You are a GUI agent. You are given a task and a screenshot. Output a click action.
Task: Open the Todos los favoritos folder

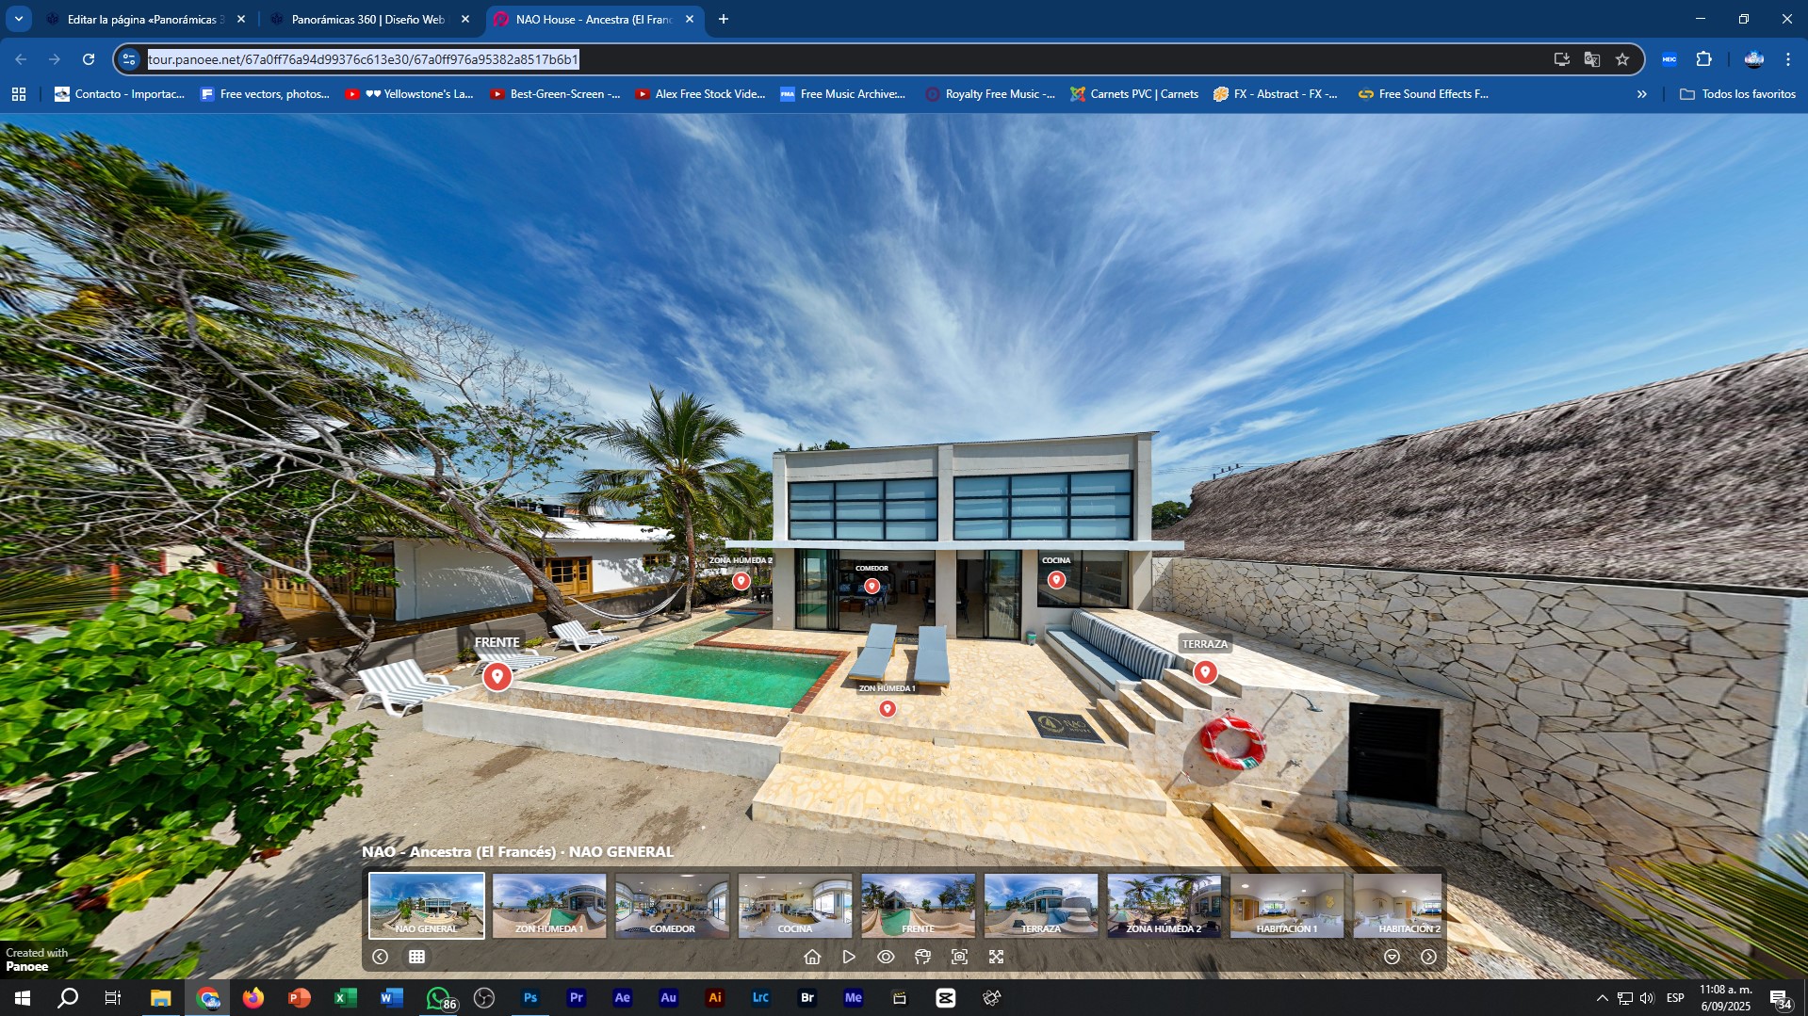tap(1737, 94)
